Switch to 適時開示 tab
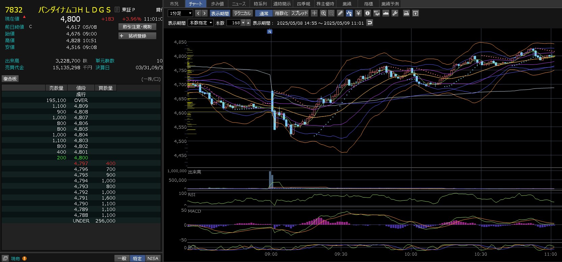Screen dimensions: 562x262 (x=282, y=4)
